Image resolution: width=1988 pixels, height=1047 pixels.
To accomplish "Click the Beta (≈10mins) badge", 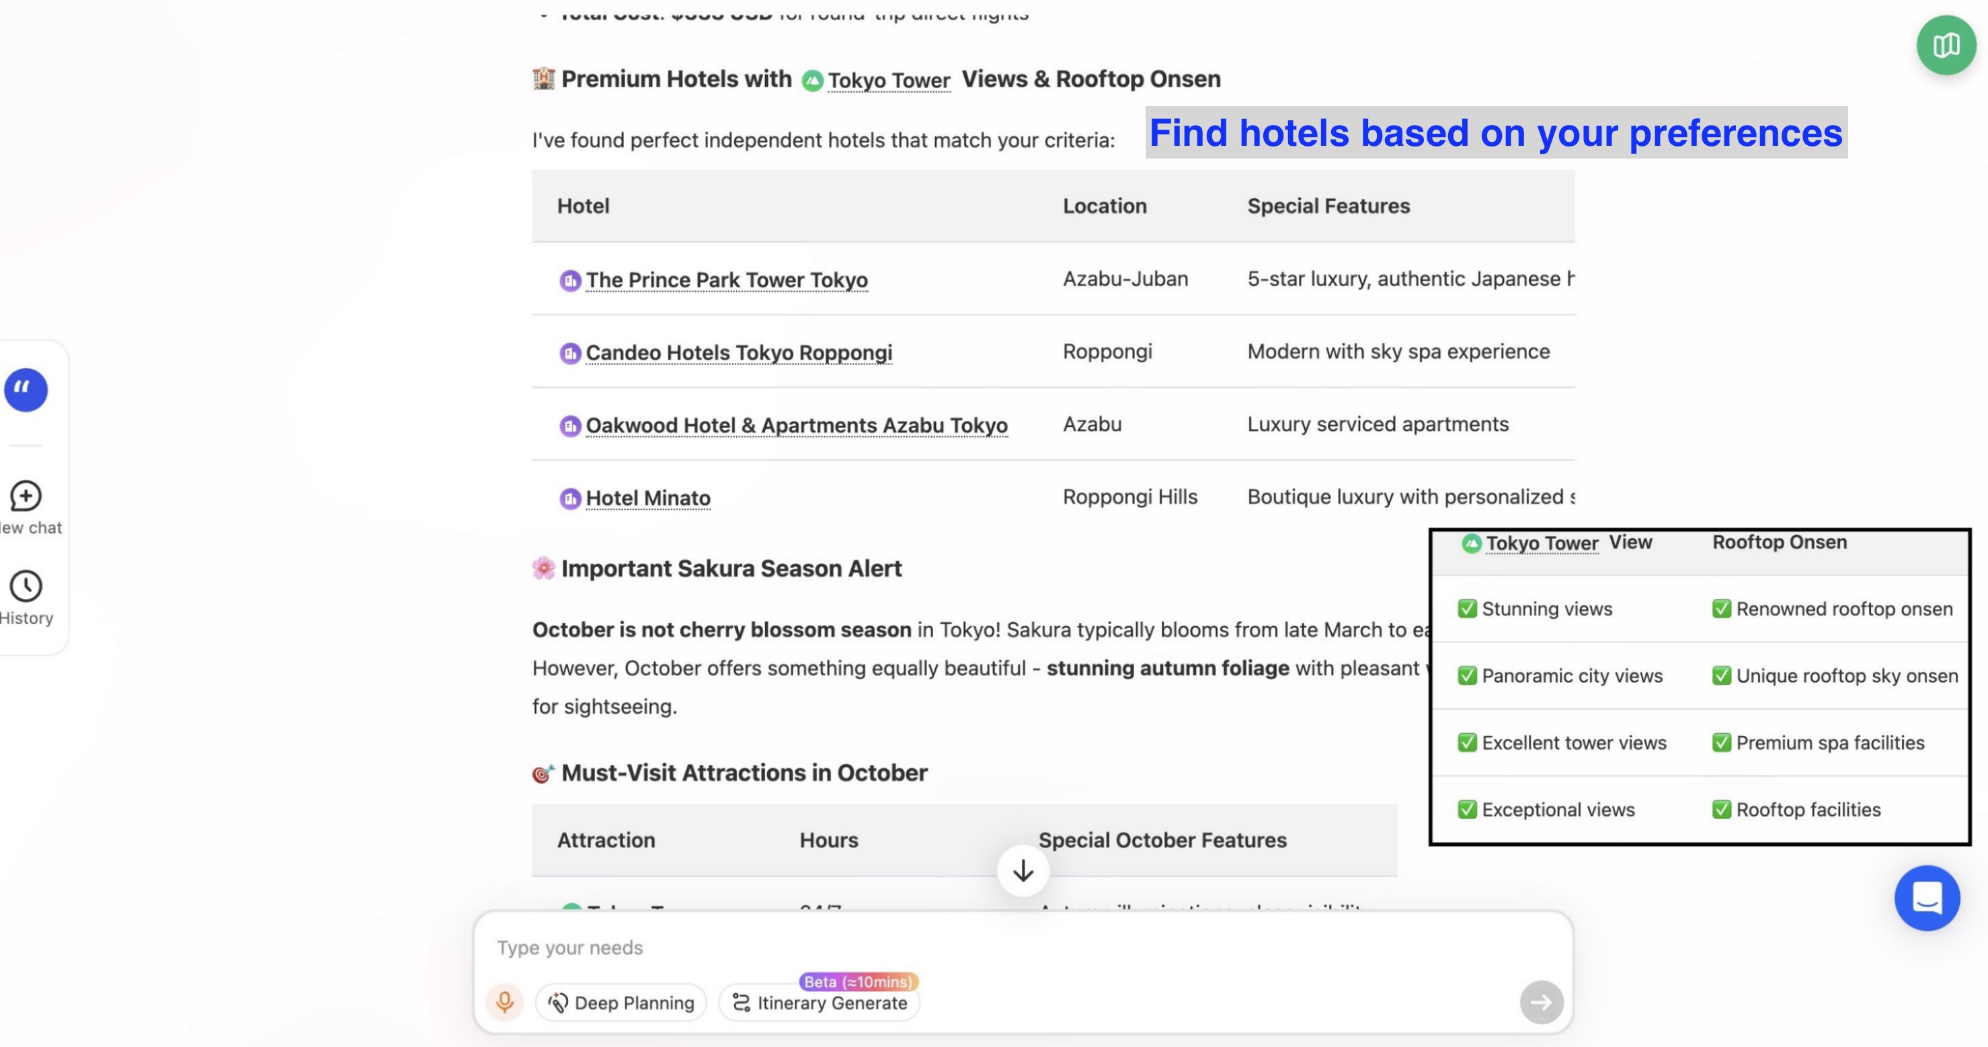I will point(858,981).
